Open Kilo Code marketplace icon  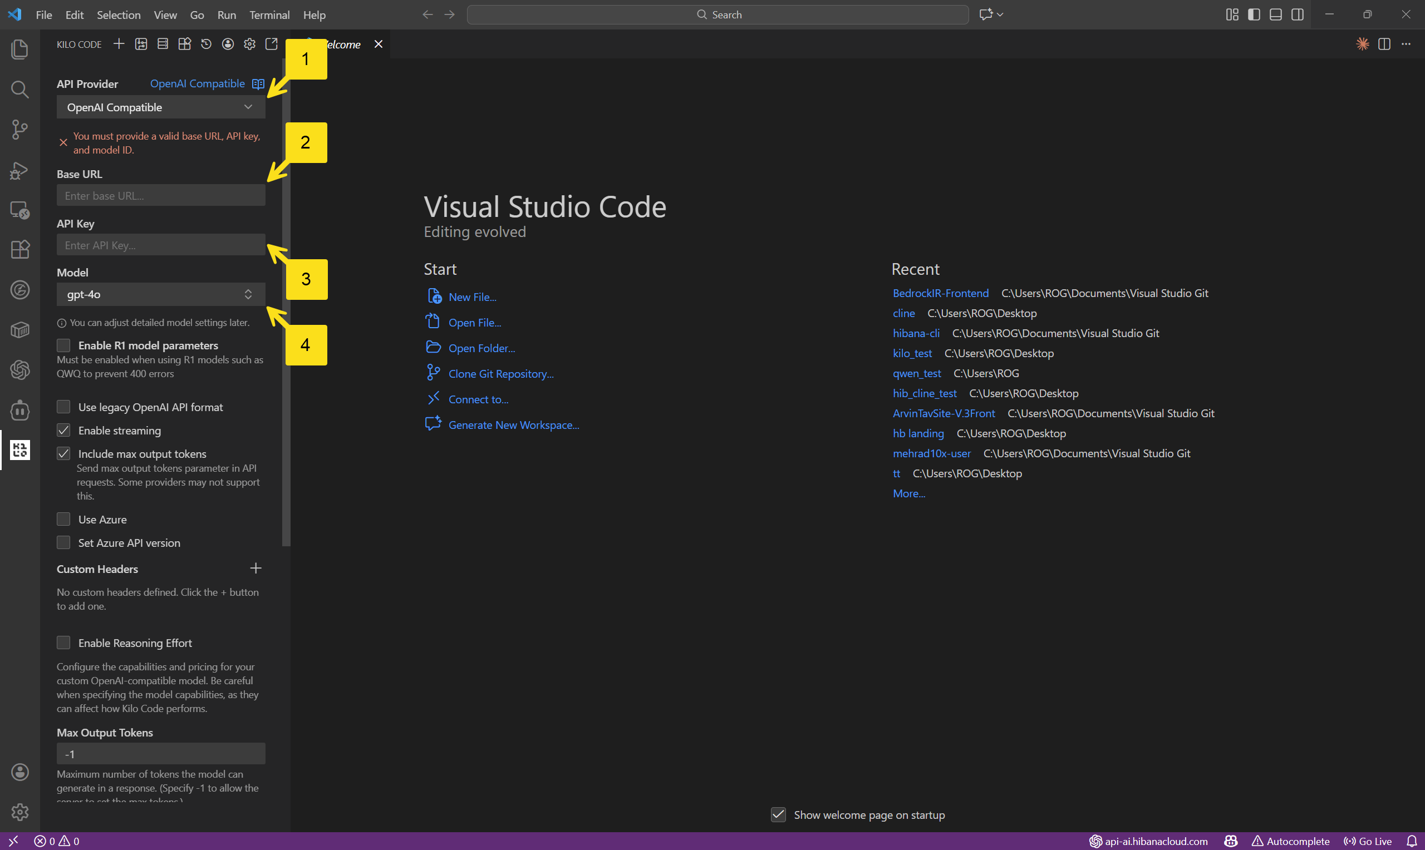click(x=184, y=44)
